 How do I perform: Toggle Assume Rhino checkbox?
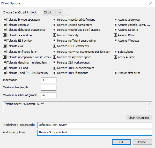(x=115, y=35)
